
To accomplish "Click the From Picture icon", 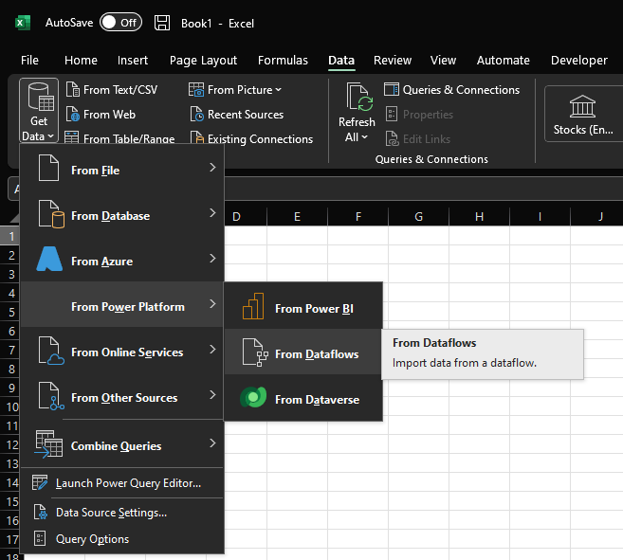I will 196,90.
